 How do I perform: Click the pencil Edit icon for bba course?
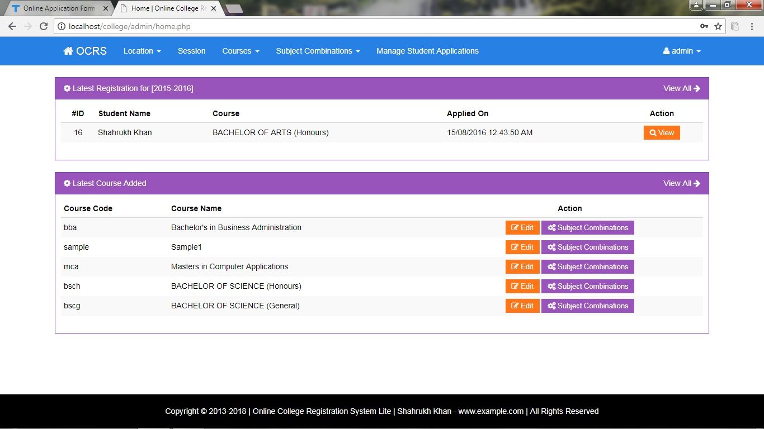click(x=515, y=227)
